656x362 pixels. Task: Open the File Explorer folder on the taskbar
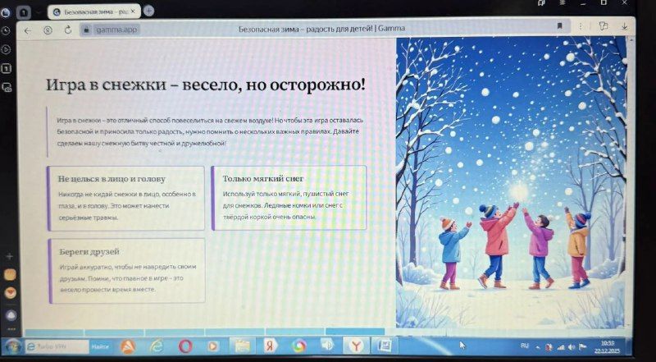(242, 346)
